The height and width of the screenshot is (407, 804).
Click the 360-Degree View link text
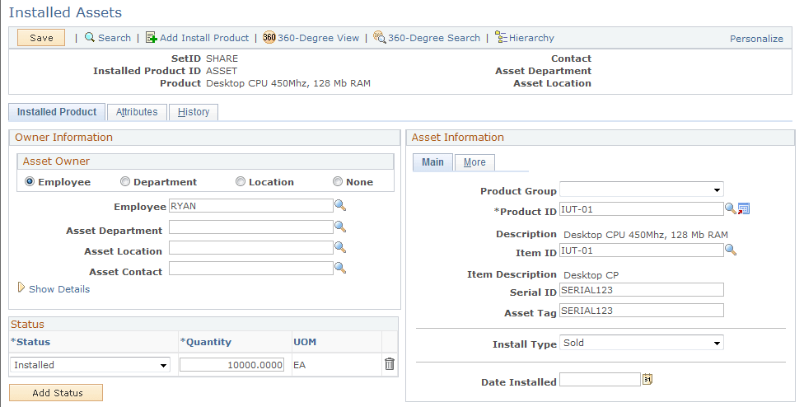(319, 38)
